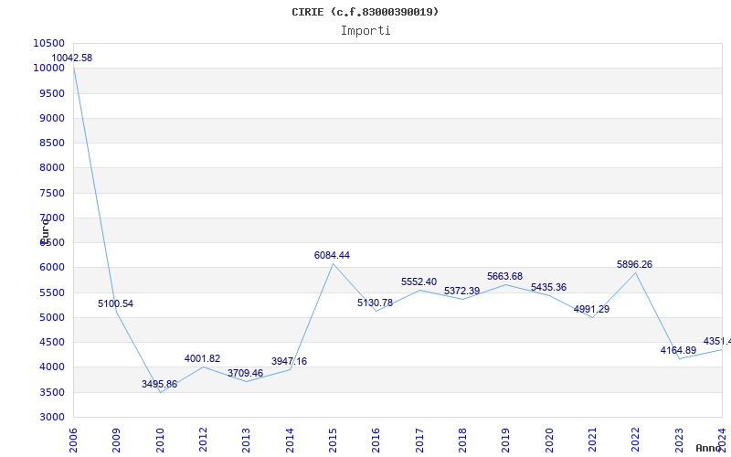Click the data label 4001.82

202,358
